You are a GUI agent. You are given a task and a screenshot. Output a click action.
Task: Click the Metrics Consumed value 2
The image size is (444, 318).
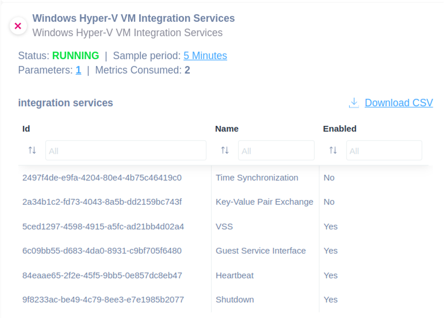(187, 70)
